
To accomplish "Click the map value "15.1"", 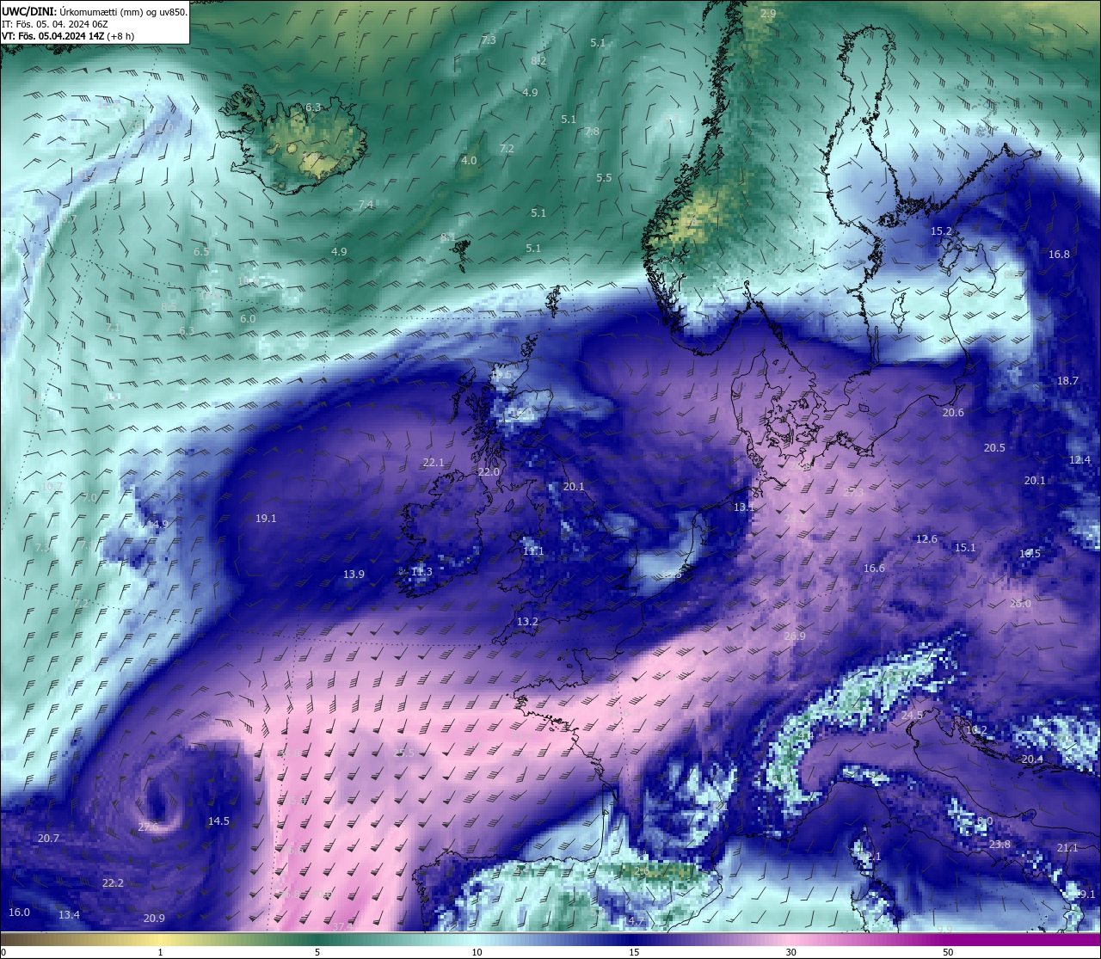I will tap(965, 548).
